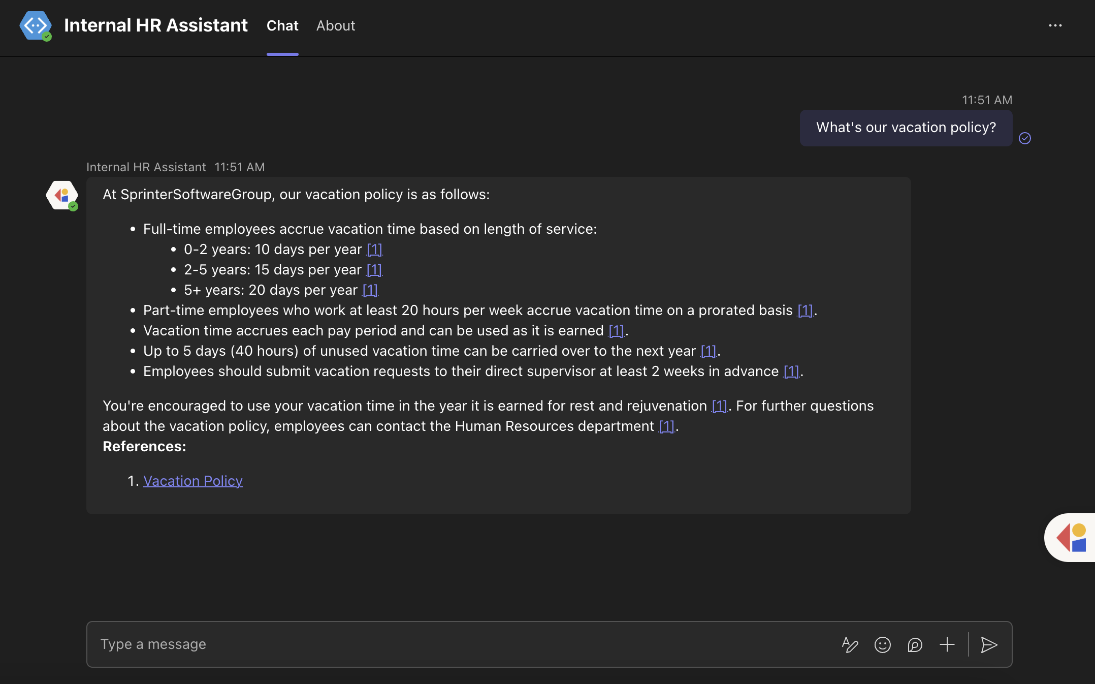This screenshot has height=684, width=1095.
Task: Open text formatting options in the compose box
Action: (850, 644)
